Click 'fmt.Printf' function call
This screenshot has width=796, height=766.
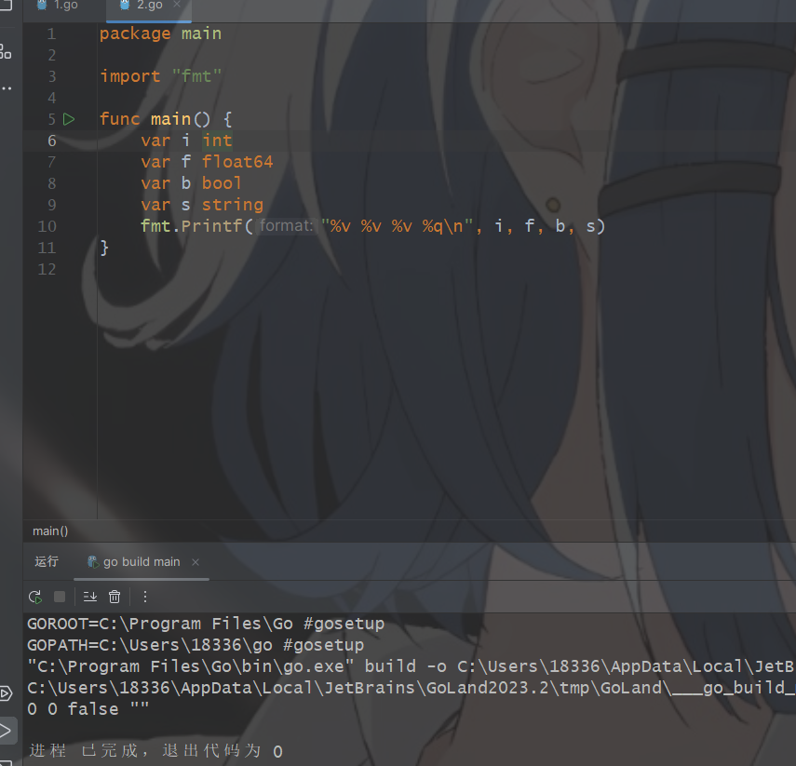tap(192, 226)
